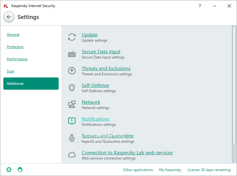Open the Network settings link
The width and height of the screenshot is (237, 176).
pos(91,102)
